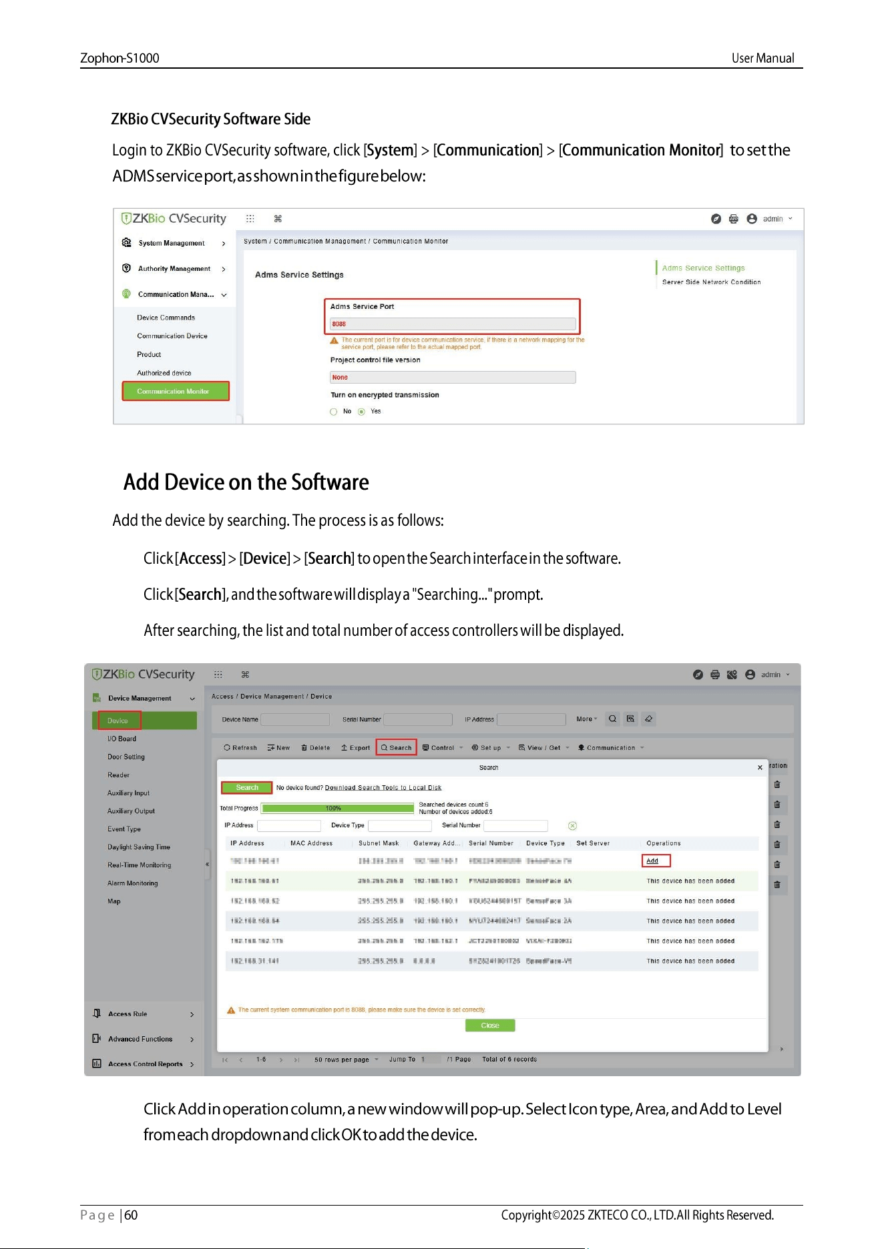Click Device Name filter input

pos(295,719)
